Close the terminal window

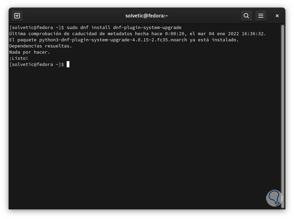pos(277,16)
